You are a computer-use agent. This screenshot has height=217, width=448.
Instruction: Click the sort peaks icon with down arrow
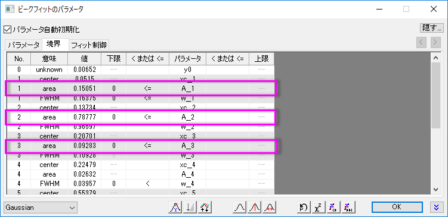(x=190, y=207)
